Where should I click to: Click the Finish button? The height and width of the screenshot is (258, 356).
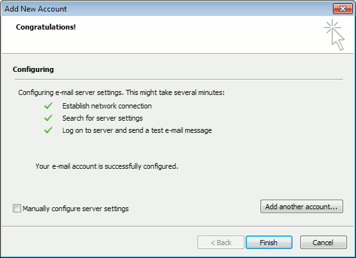point(269,243)
